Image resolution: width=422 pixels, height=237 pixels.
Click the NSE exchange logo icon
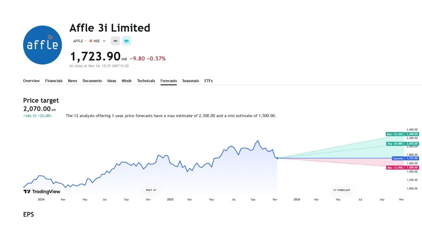[x=91, y=41]
